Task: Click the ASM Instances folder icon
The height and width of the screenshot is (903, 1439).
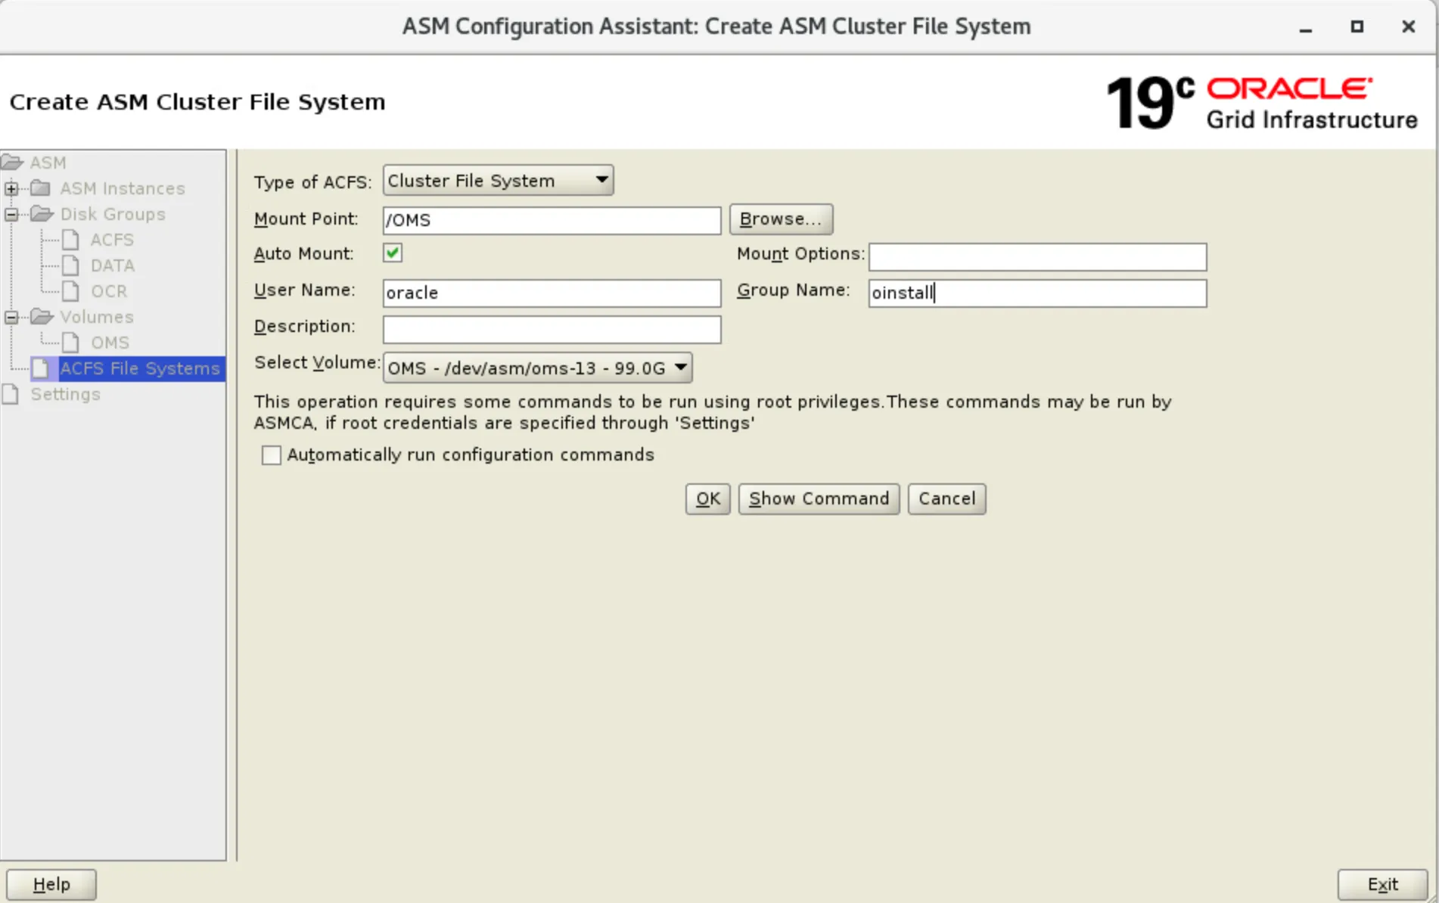Action: (x=41, y=188)
